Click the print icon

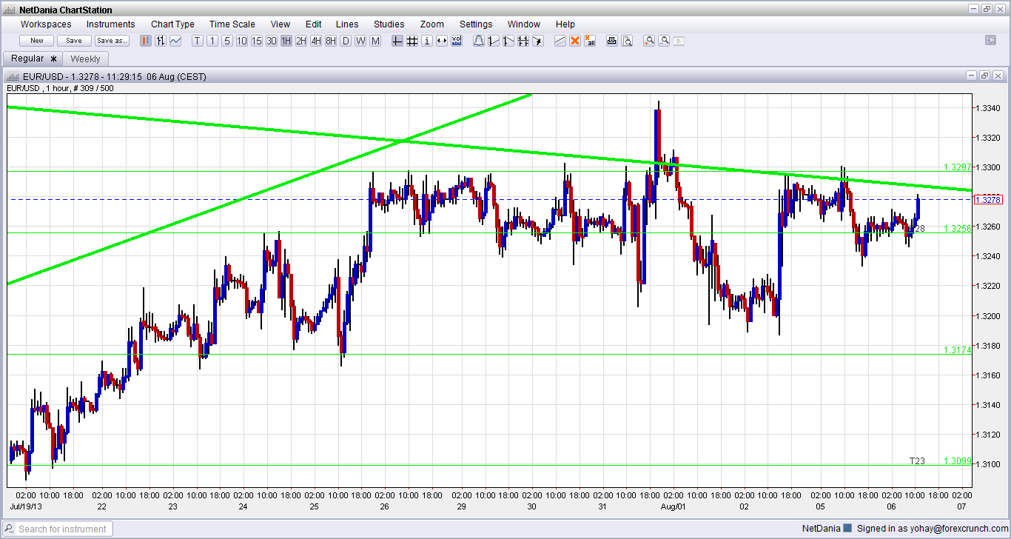click(612, 41)
